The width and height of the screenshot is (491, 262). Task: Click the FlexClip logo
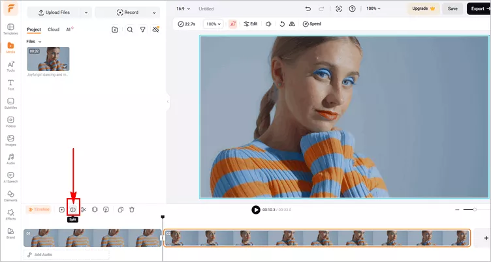(x=11, y=8)
